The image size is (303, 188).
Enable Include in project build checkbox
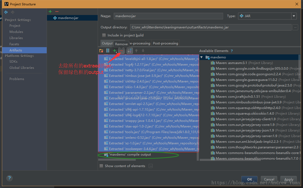pos(104,35)
